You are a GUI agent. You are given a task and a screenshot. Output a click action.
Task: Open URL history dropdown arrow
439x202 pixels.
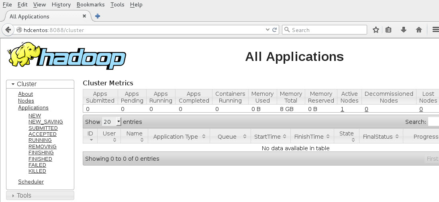click(x=267, y=30)
